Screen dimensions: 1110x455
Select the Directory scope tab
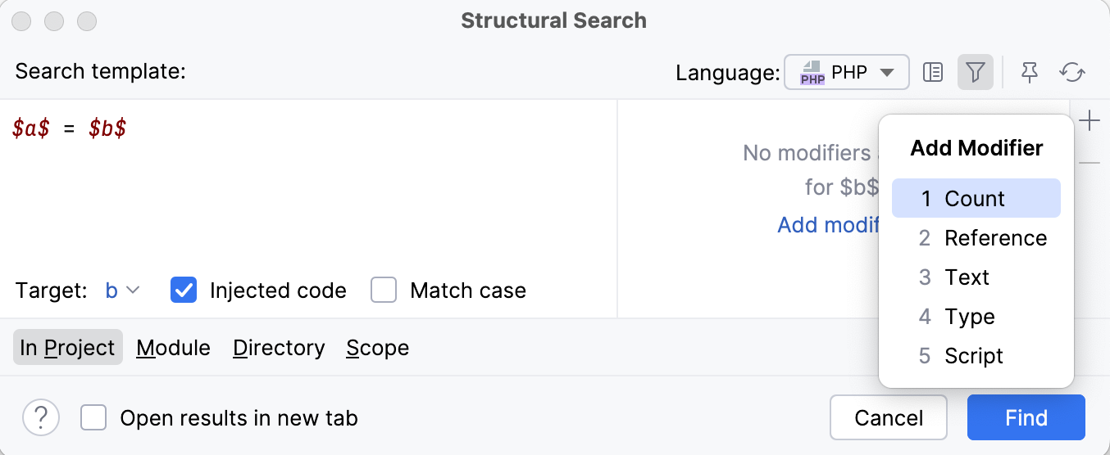279,348
